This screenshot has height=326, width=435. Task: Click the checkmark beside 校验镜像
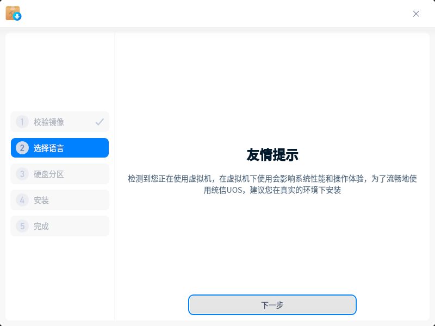(x=100, y=122)
